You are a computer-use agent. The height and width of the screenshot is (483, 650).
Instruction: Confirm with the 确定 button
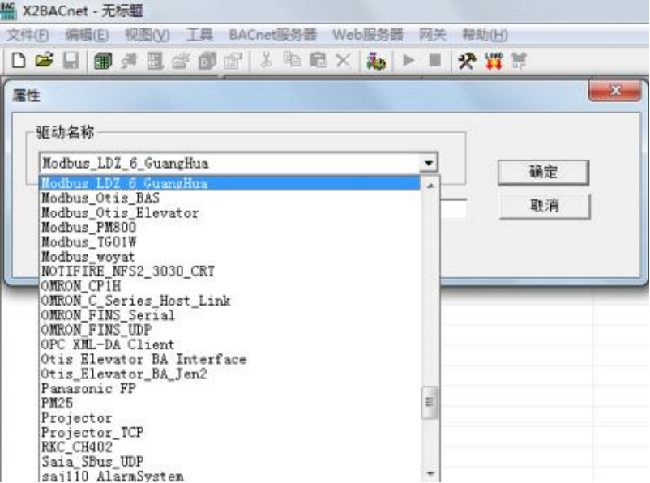pyautogui.click(x=543, y=172)
